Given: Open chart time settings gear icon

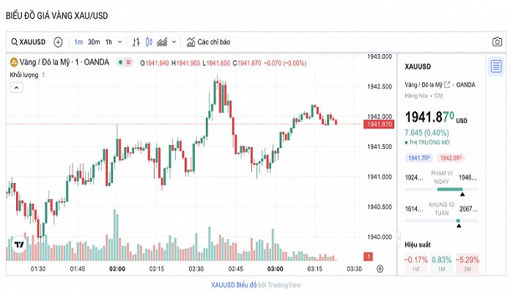Looking at the screenshot, I should click(380, 269).
